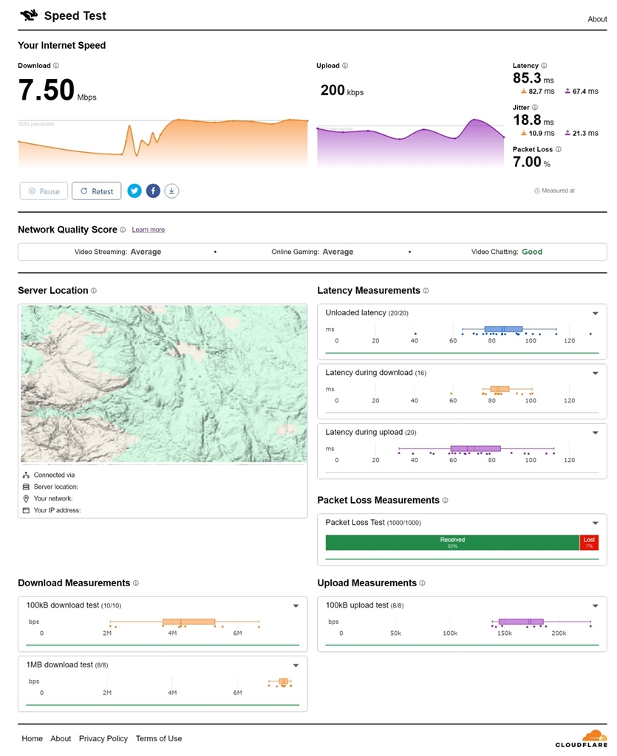This screenshot has width=617, height=756.
Task: Click the purple upload speed chart
Action: pyautogui.click(x=411, y=143)
